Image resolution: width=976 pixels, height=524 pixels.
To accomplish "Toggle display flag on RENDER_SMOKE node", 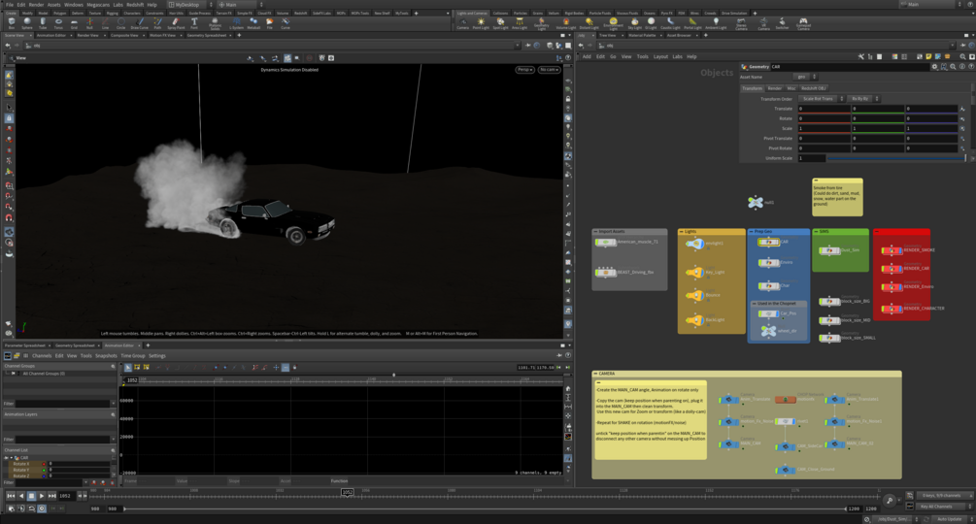I will [898, 250].
